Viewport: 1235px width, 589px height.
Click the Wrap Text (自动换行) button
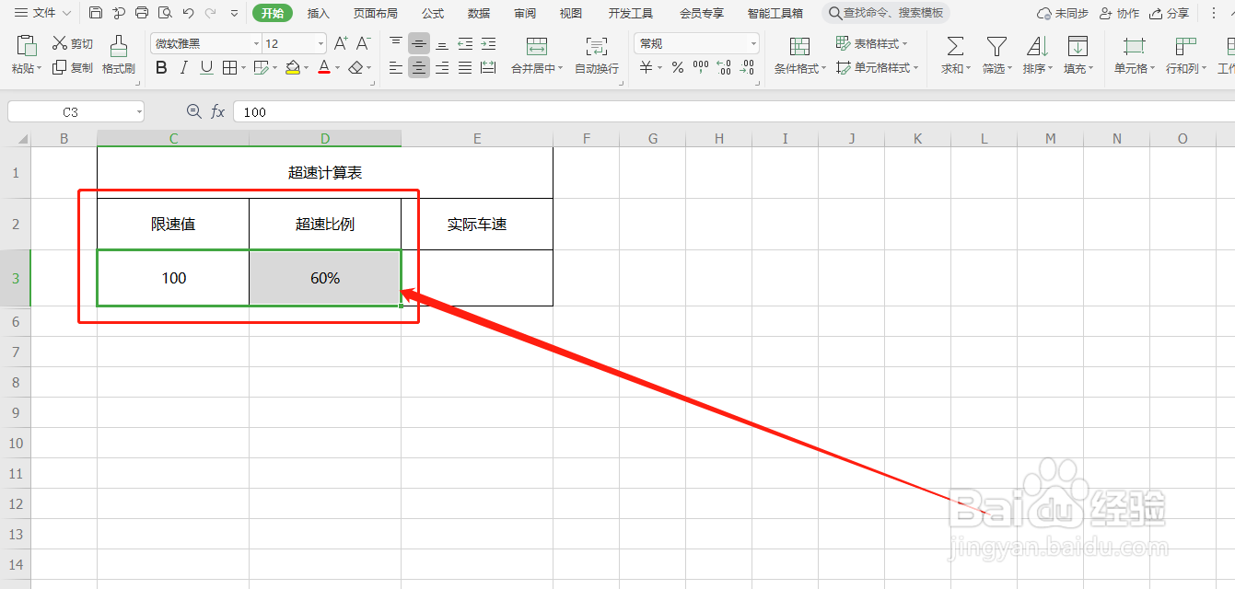(597, 55)
